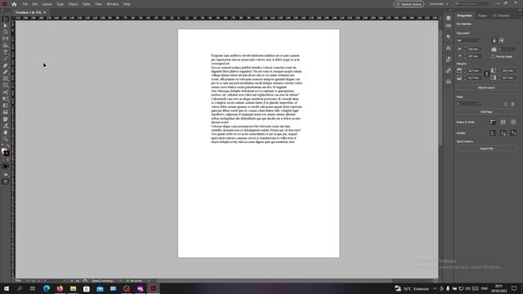Select the Direct Selection tool
523x294 pixels.
point(6,25)
